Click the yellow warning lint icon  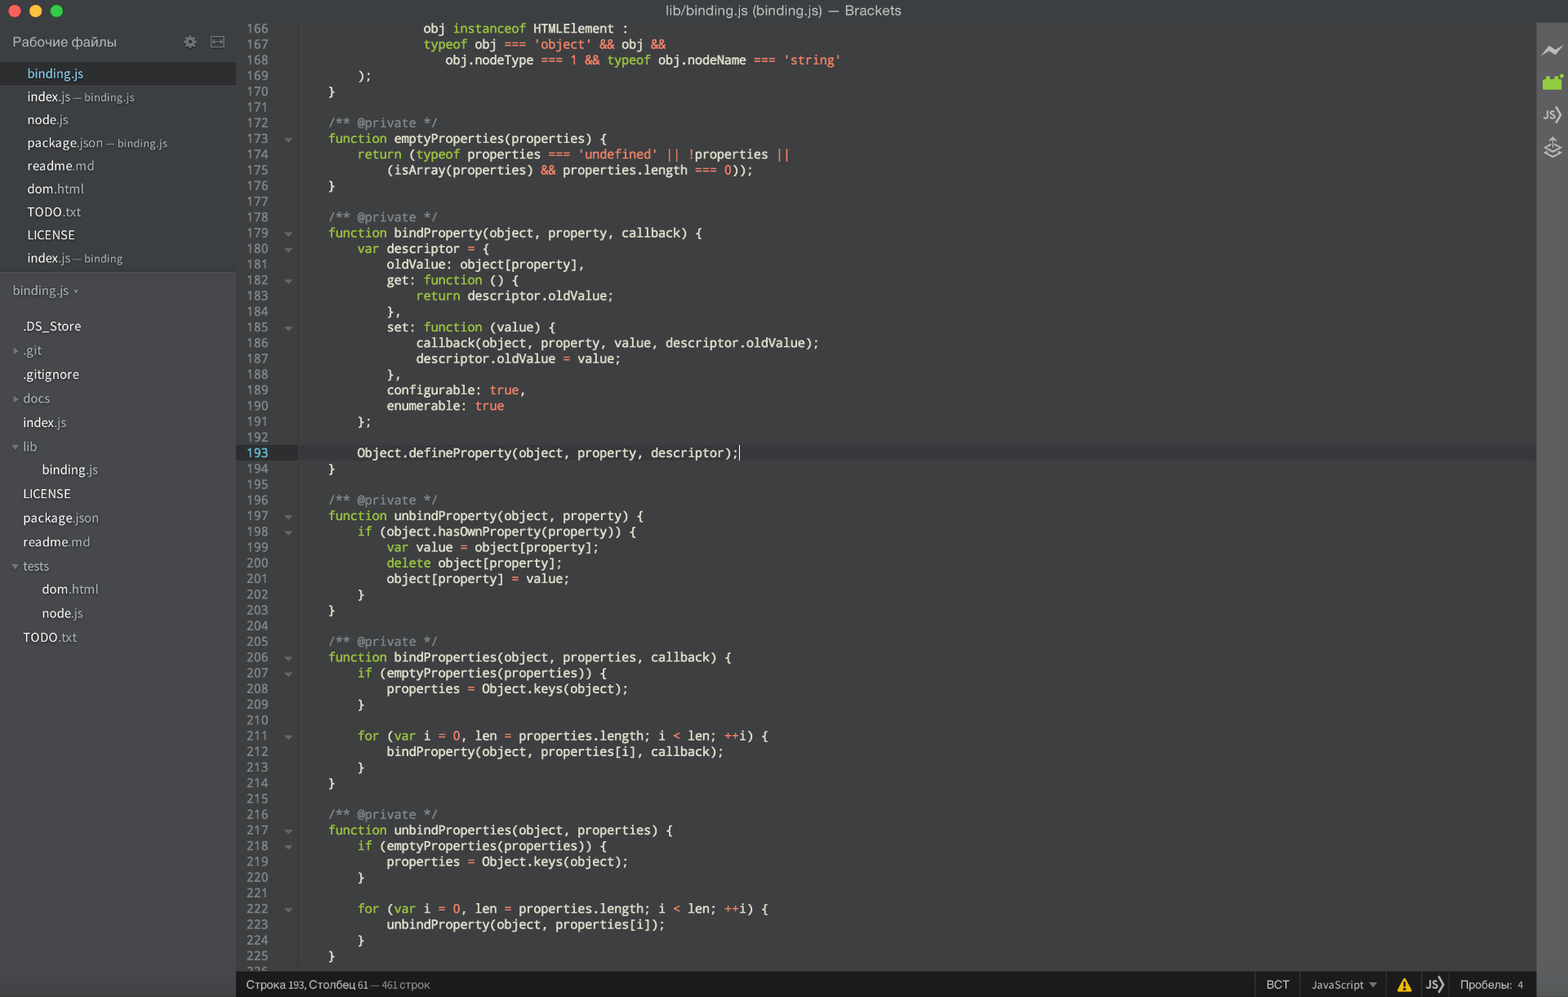click(1404, 985)
